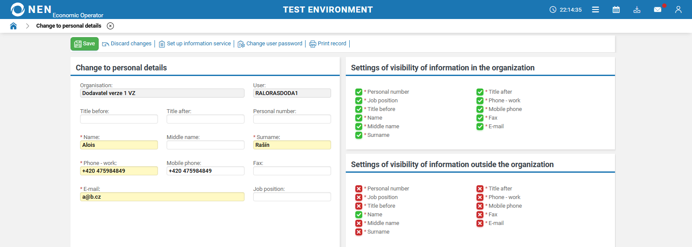Image resolution: width=692 pixels, height=247 pixels.
Task: Toggle Job position visibility in the organization
Action: [x=359, y=101]
